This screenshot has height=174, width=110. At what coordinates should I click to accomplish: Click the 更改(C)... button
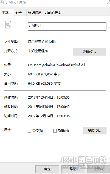pyautogui.click(x=89, y=52)
